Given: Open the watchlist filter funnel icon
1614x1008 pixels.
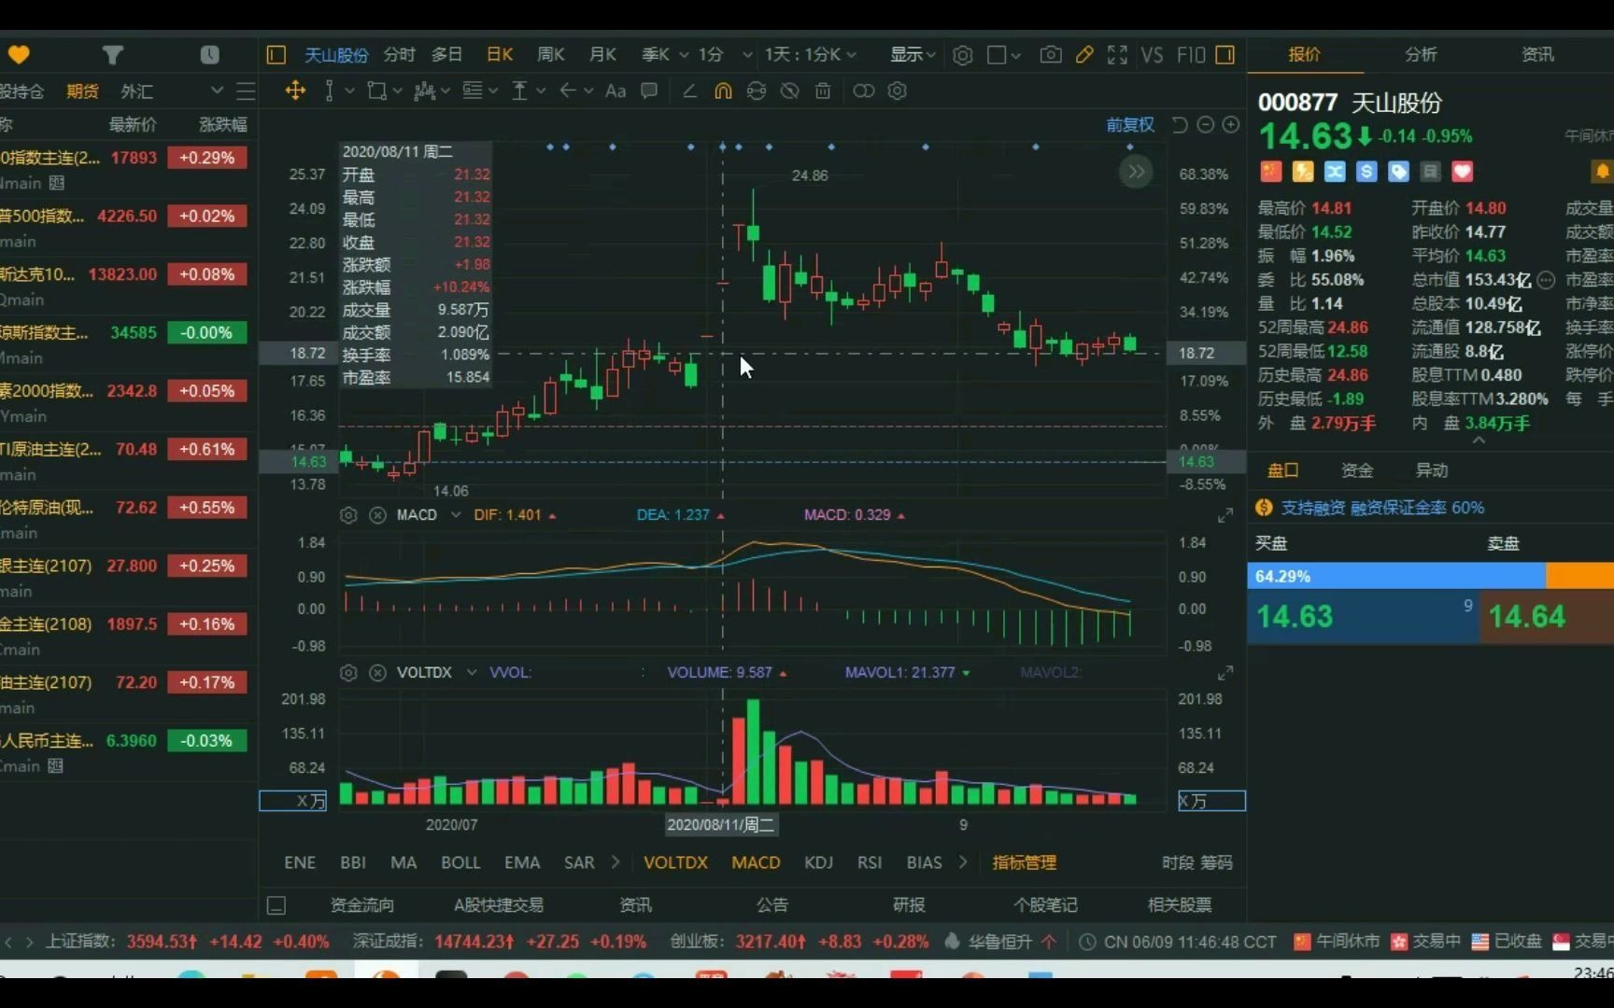Looking at the screenshot, I should (113, 55).
